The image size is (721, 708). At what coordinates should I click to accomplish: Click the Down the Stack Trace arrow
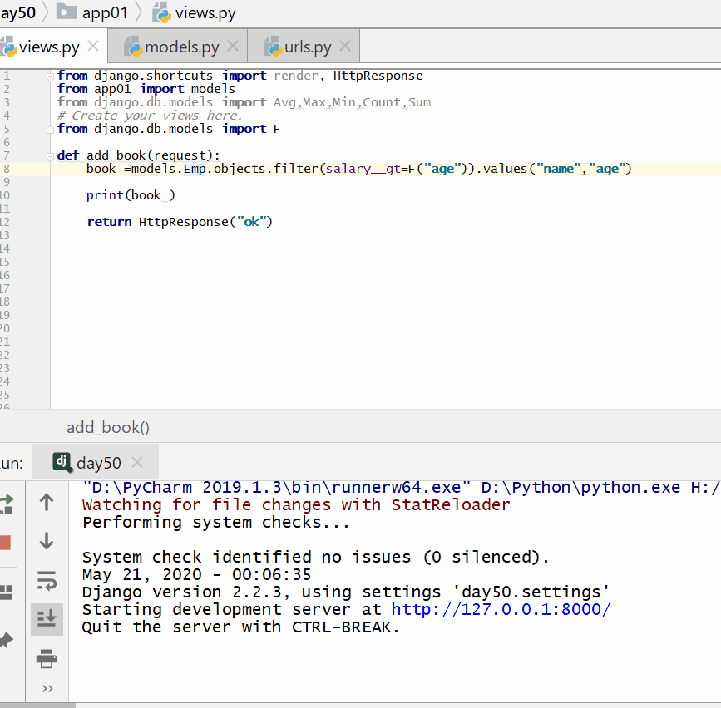pyautogui.click(x=47, y=541)
